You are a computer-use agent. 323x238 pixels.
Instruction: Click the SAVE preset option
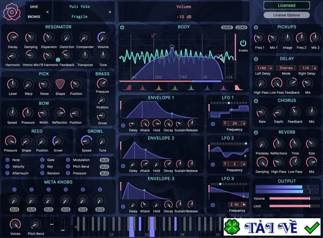34,6
